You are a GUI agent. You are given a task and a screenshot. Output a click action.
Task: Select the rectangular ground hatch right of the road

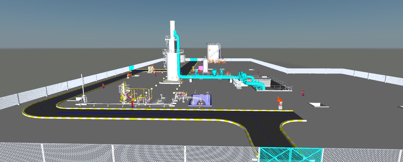(x=318, y=105)
